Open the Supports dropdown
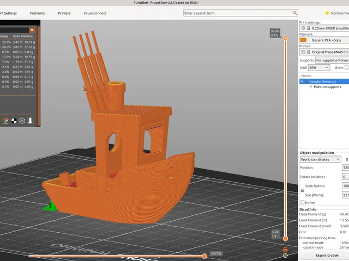Viewport: 349px width, 261px height. (x=332, y=60)
